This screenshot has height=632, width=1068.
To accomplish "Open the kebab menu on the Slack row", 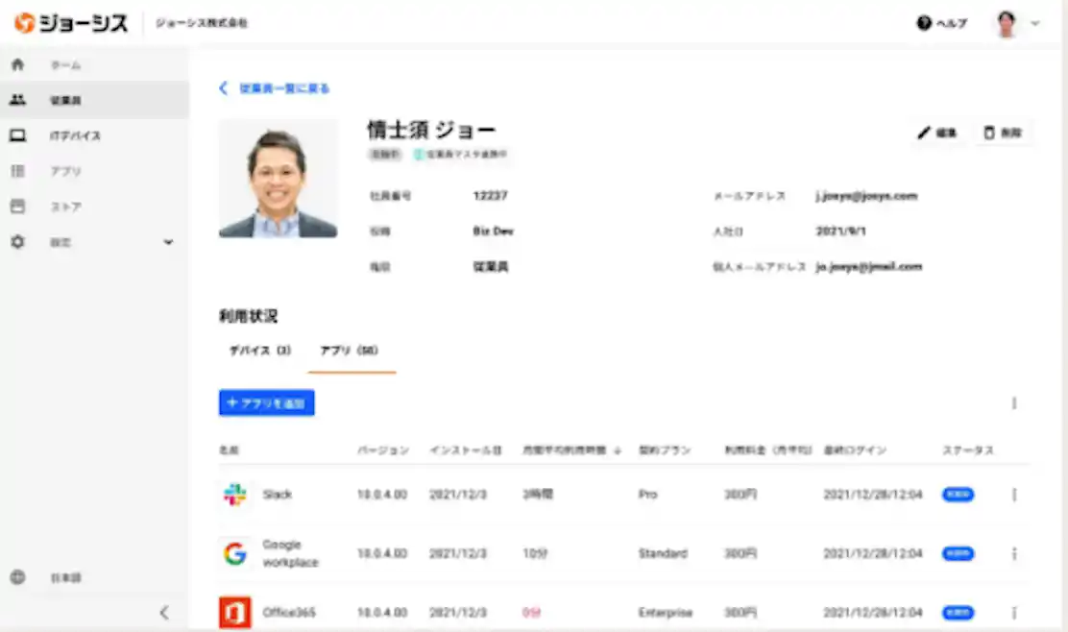I will pyautogui.click(x=1013, y=495).
